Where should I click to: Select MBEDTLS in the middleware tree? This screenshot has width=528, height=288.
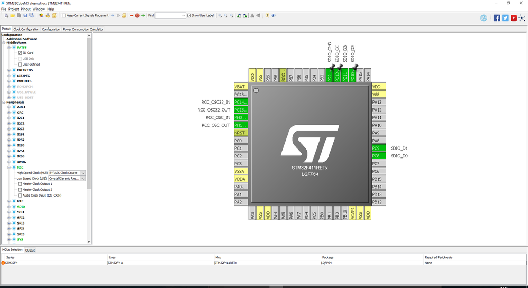24,81
